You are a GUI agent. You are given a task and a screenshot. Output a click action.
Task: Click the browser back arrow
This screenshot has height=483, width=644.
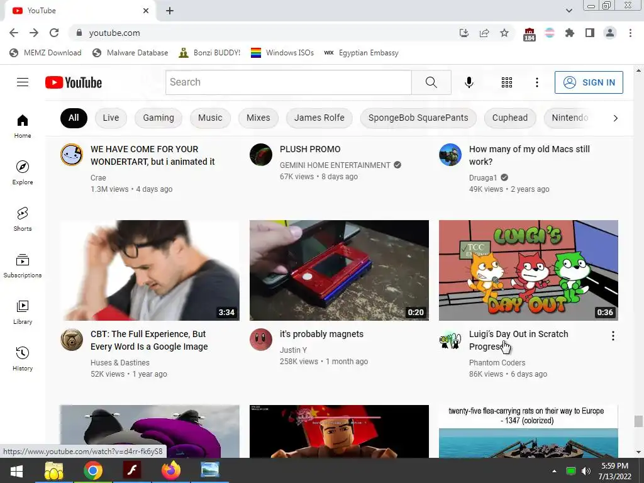[x=14, y=33]
